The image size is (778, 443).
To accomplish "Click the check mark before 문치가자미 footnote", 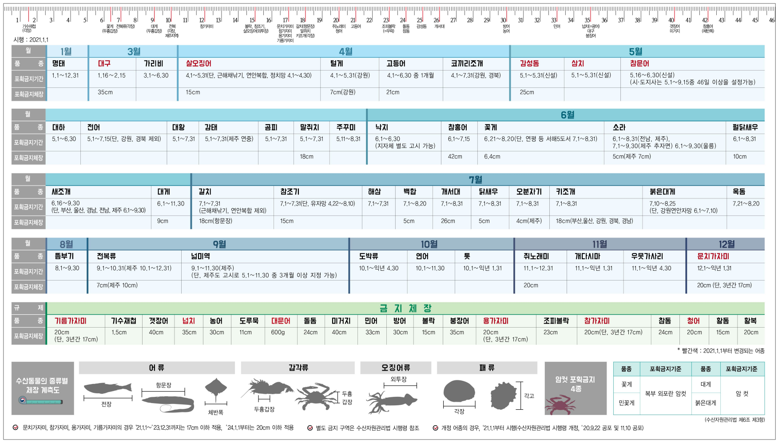I will (x=16, y=428).
